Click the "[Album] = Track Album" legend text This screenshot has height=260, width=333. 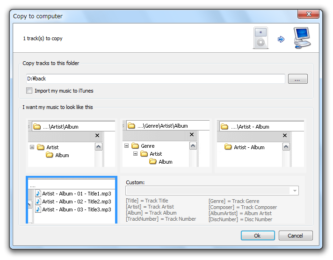pos(151,213)
